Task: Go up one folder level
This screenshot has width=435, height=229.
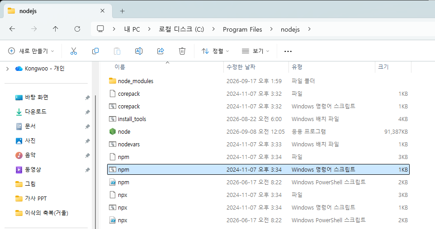Action: (56, 29)
